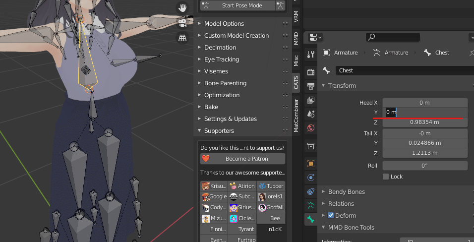Viewport: 474px width, 242px height.
Task: Click the Head Y field being edited
Action: click(x=425, y=112)
